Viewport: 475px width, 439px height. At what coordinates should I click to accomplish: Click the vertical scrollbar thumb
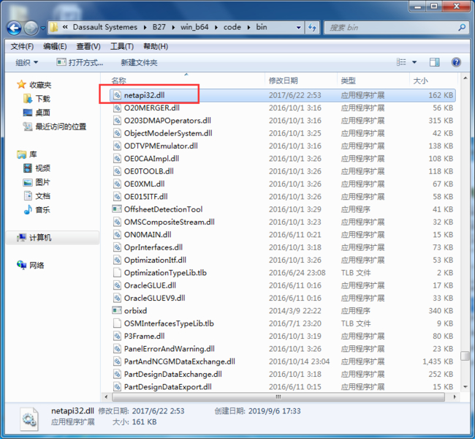click(465, 356)
